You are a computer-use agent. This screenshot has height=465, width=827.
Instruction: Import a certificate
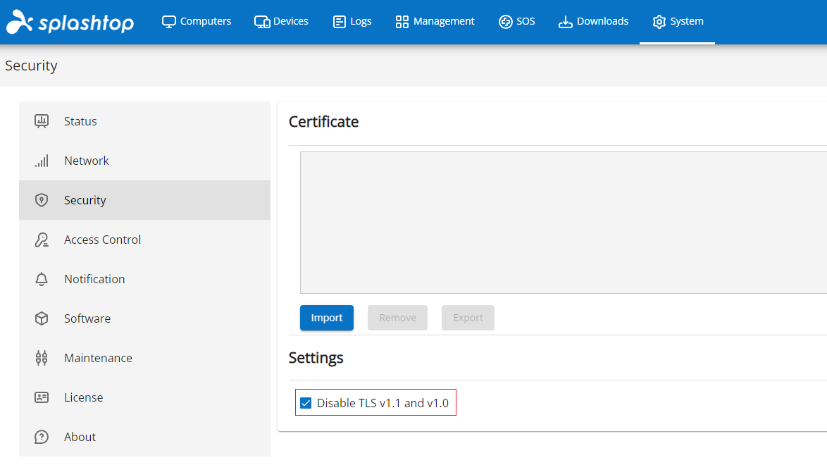tap(327, 318)
